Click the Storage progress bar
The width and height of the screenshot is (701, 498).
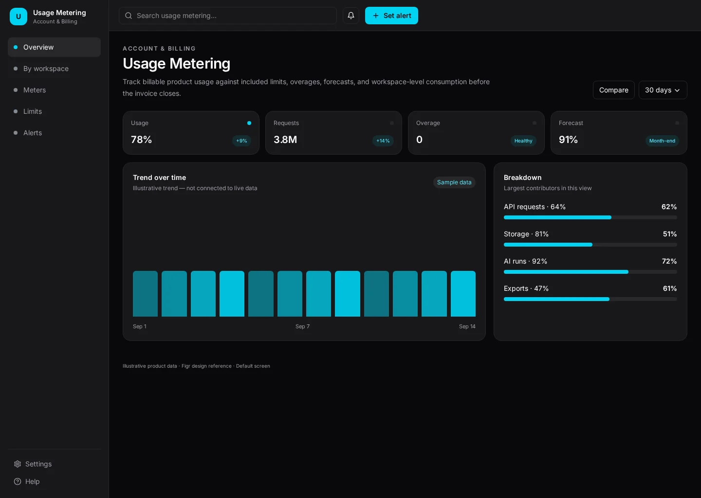[x=590, y=245]
